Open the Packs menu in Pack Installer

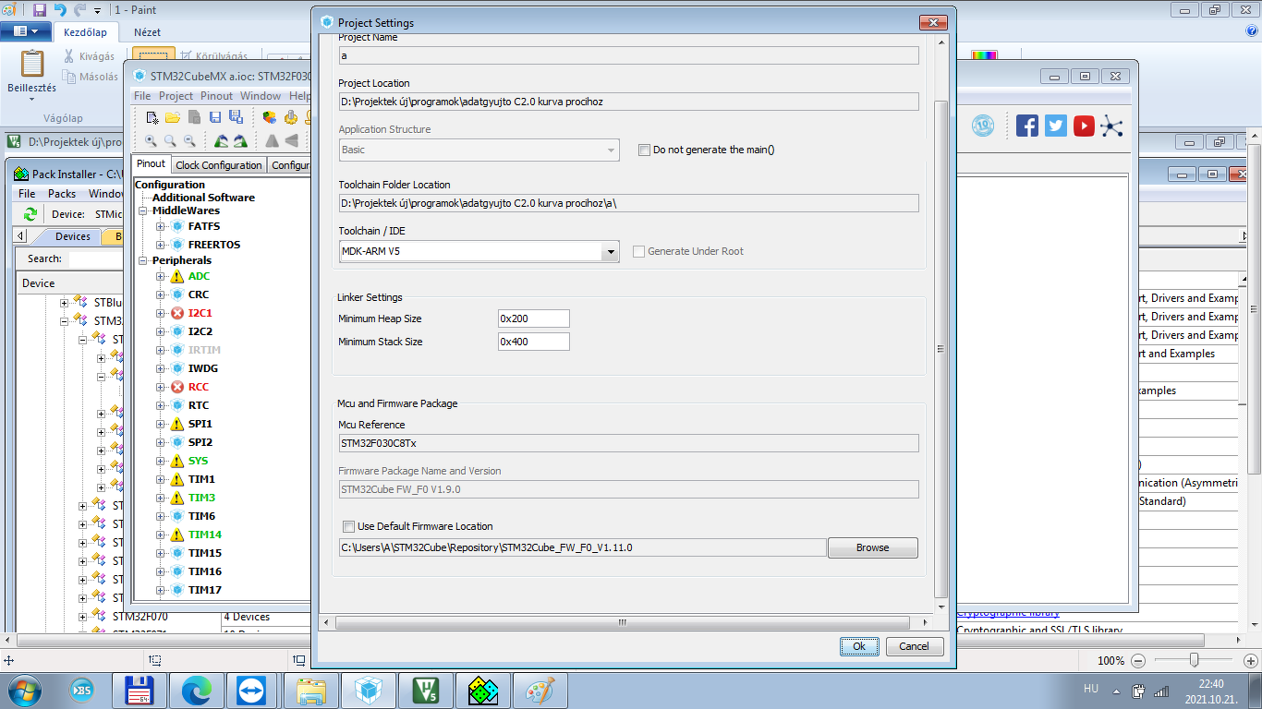click(x=62, y=194)
